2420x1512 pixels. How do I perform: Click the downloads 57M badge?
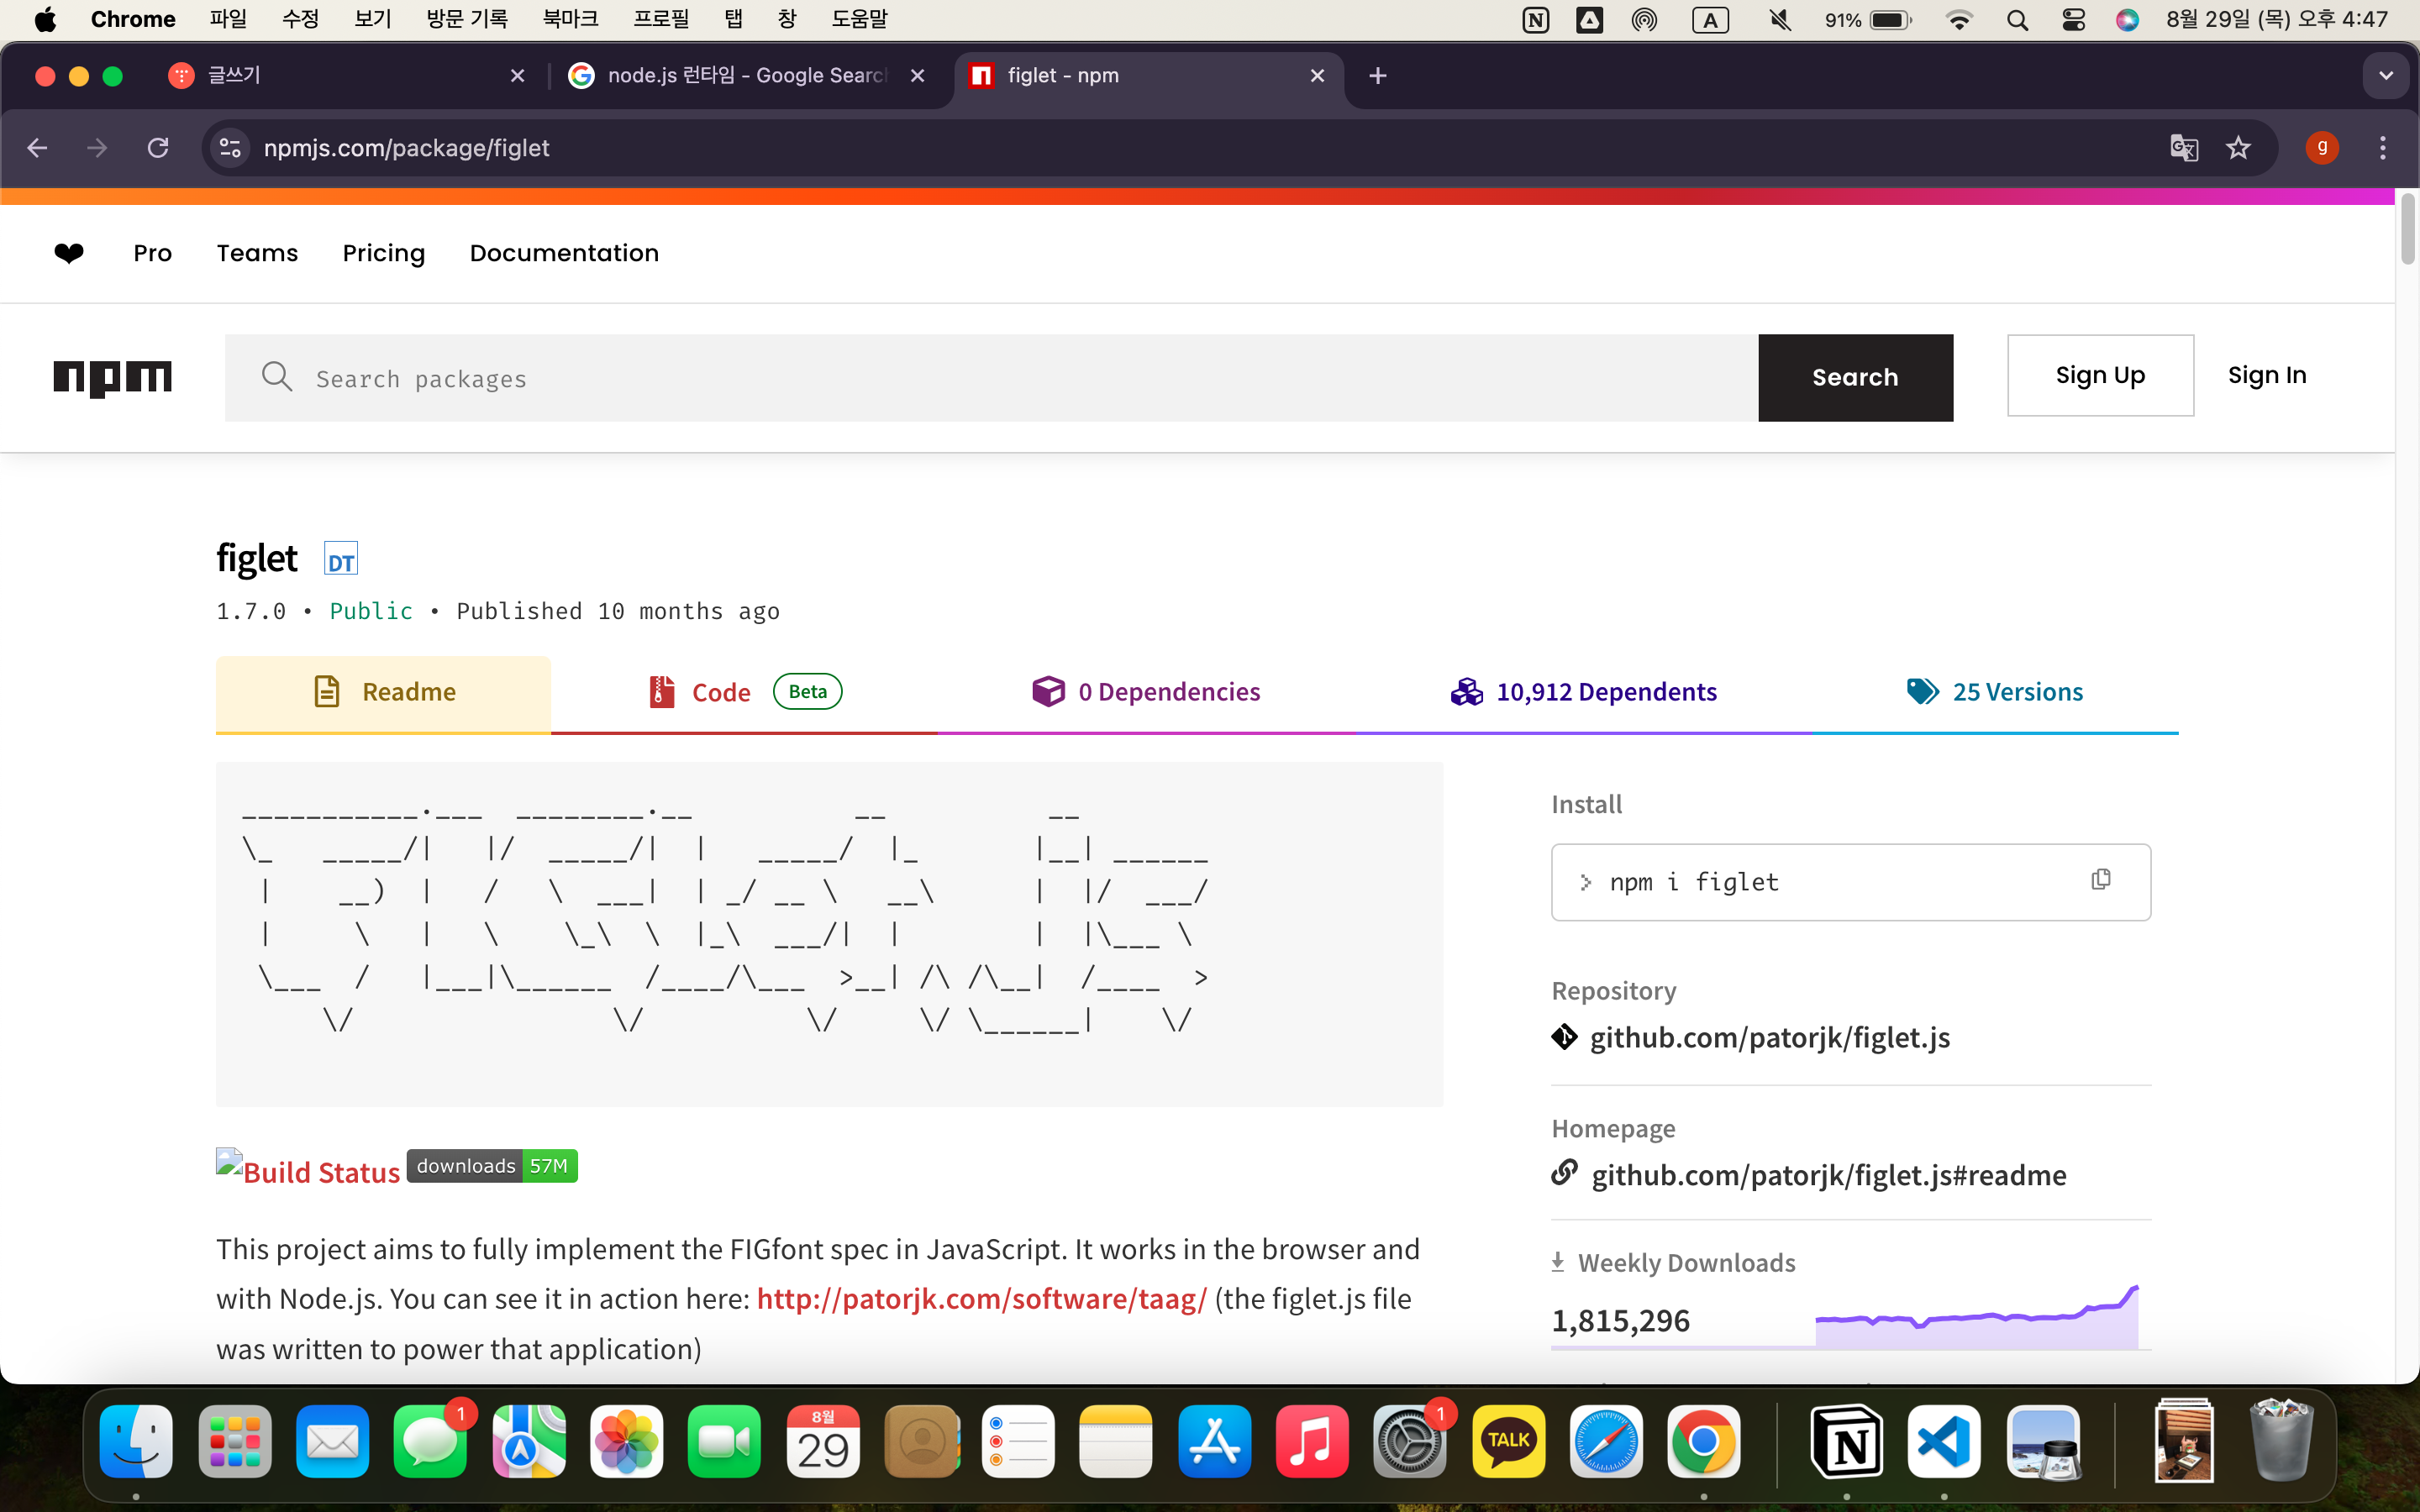point(492,1166)
